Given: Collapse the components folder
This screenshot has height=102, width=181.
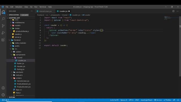Looking at the screenshot, I should click(21, 55).
